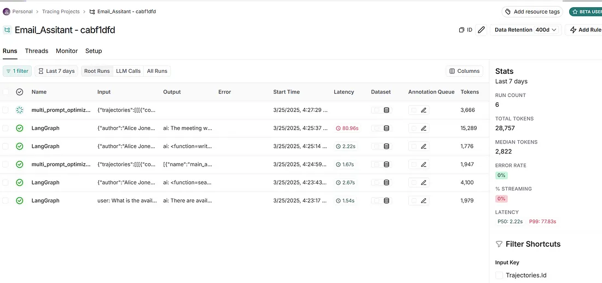Select the LLM Calls view
Image resolution: width=602 pixels, height=283 pixels.
tap(128, 71)
